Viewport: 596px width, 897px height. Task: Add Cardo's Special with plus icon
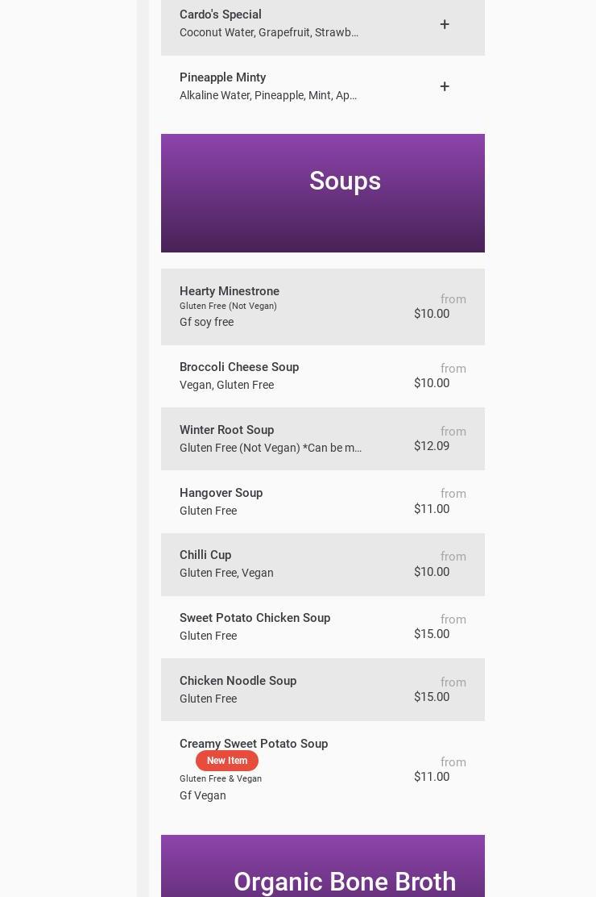tap(445, 25)
